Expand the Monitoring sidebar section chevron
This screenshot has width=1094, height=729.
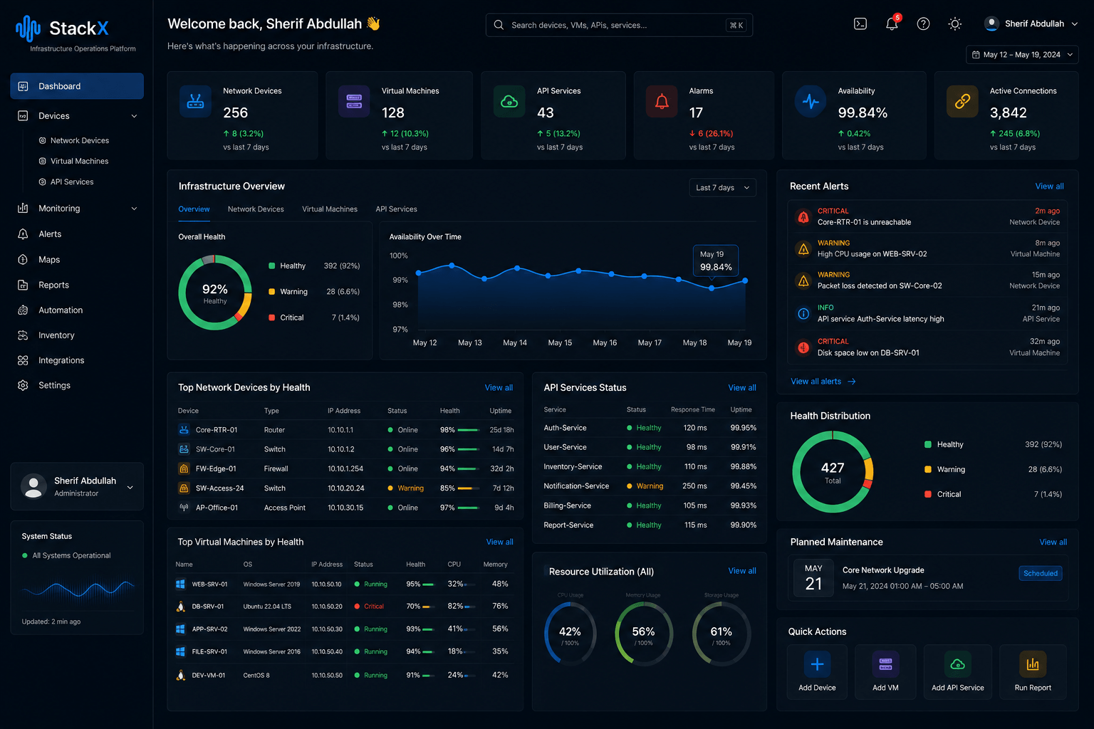[134, 209]
